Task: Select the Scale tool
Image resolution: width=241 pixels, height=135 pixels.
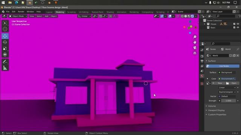Action: point(5,48)
